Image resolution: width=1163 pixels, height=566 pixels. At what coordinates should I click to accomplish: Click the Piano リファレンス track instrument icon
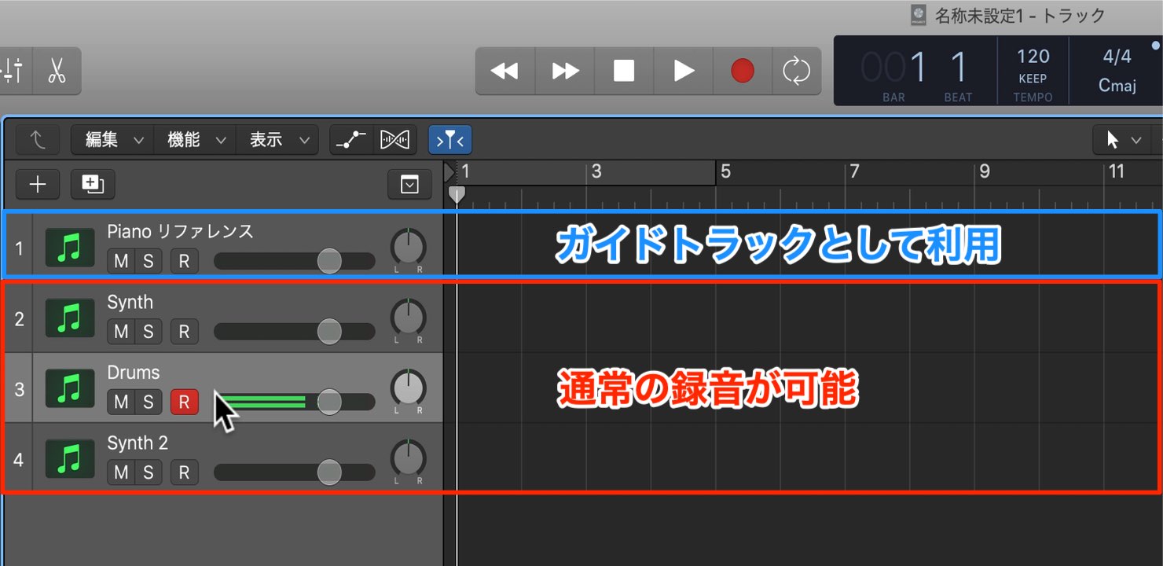click(x=69, y=249)
